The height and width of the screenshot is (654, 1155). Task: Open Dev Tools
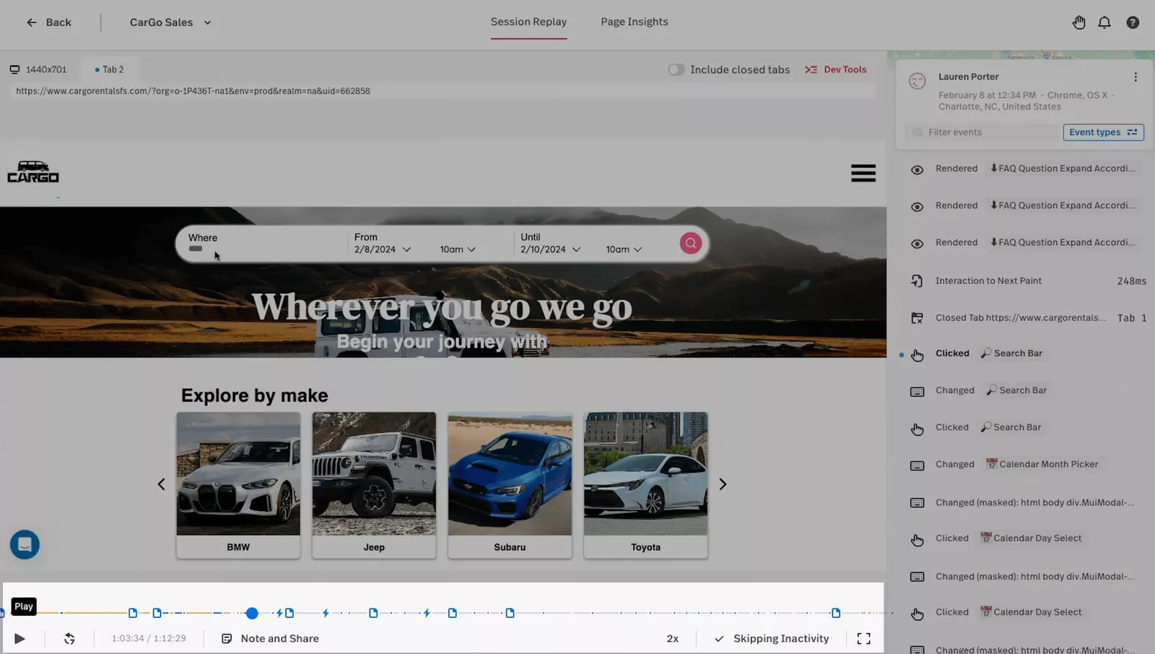click(836, 70)
